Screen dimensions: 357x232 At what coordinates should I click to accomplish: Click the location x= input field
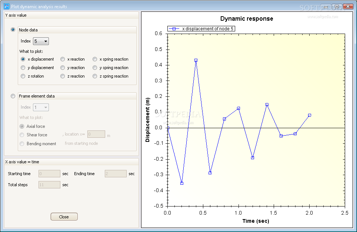click(96, 134)
